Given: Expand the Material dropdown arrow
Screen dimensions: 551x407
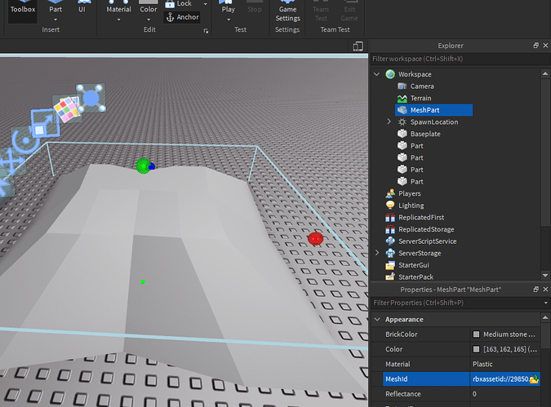Looking at the screenshot, I should click(x=119, y=20).
